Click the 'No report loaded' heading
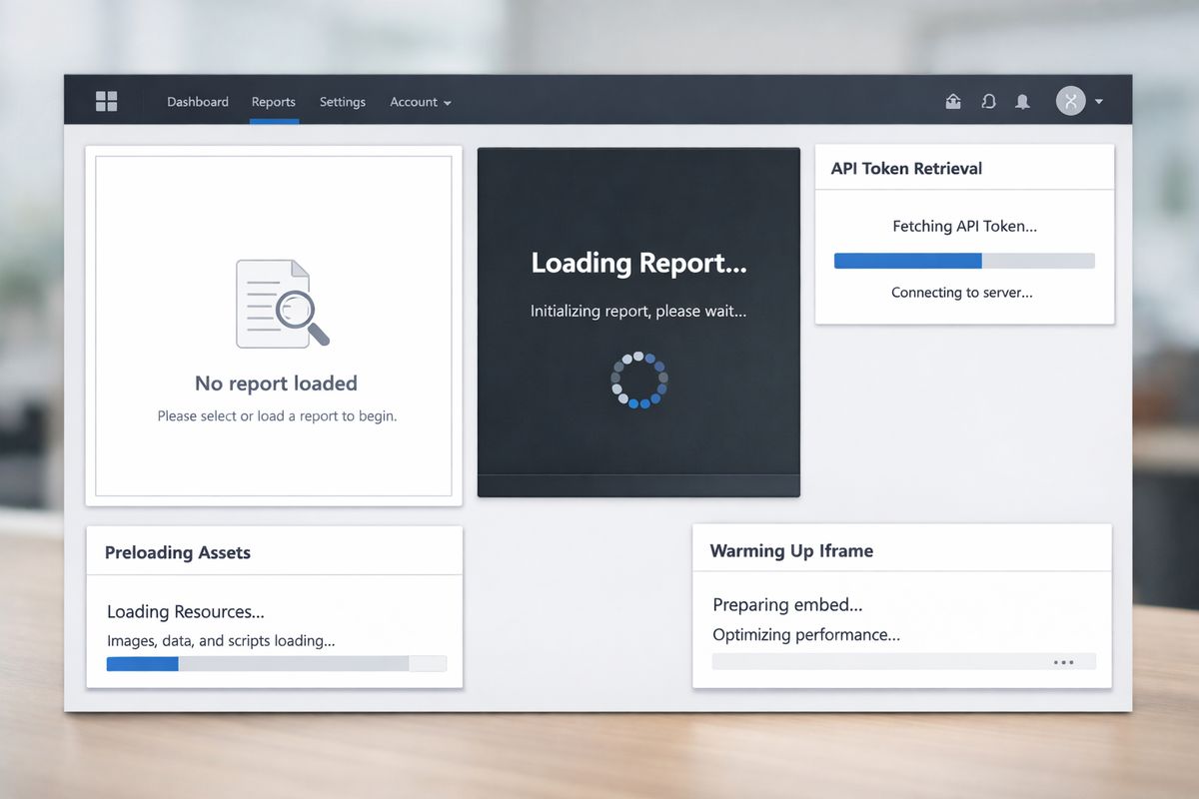1199x799 pixels. [x=276, y=384]
